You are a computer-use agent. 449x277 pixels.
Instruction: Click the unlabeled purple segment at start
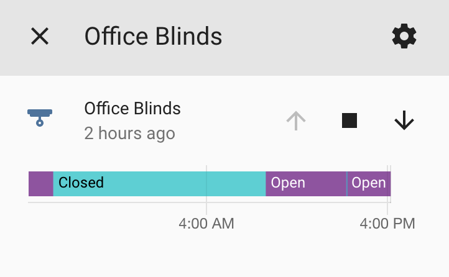(x=41, y=184)
